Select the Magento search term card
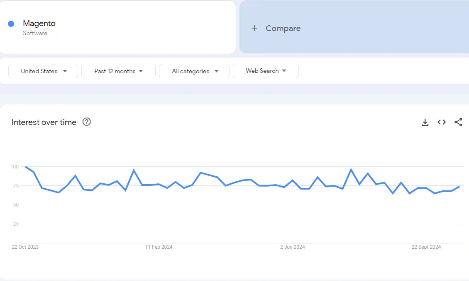This screenshot has height=281, width=469. (x=118, y=27)
